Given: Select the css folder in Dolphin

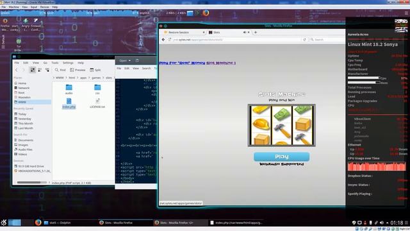Looking at the screenshot, I should click(97, 89).
